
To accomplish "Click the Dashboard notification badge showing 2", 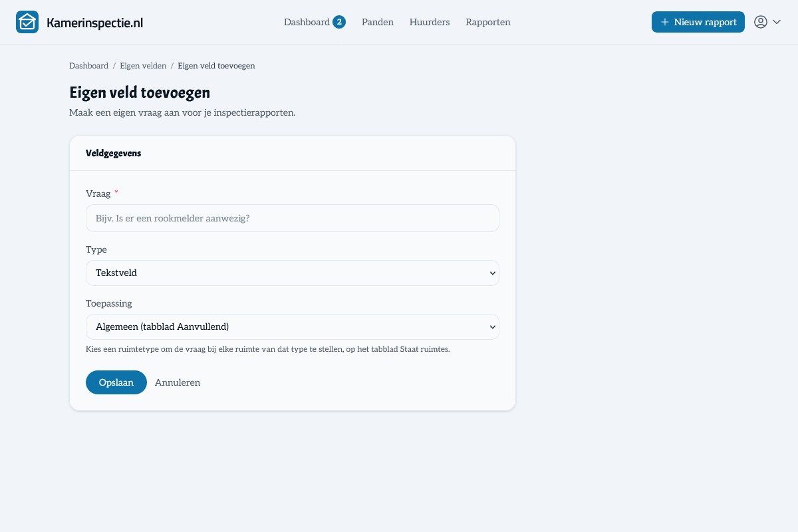I will point(339,22).
